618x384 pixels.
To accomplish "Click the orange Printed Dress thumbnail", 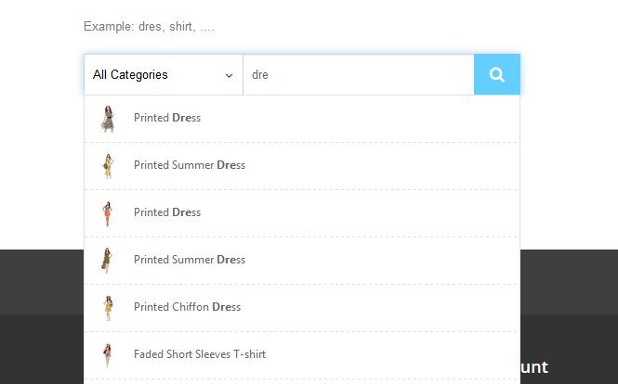I will [x=109, y=213].
